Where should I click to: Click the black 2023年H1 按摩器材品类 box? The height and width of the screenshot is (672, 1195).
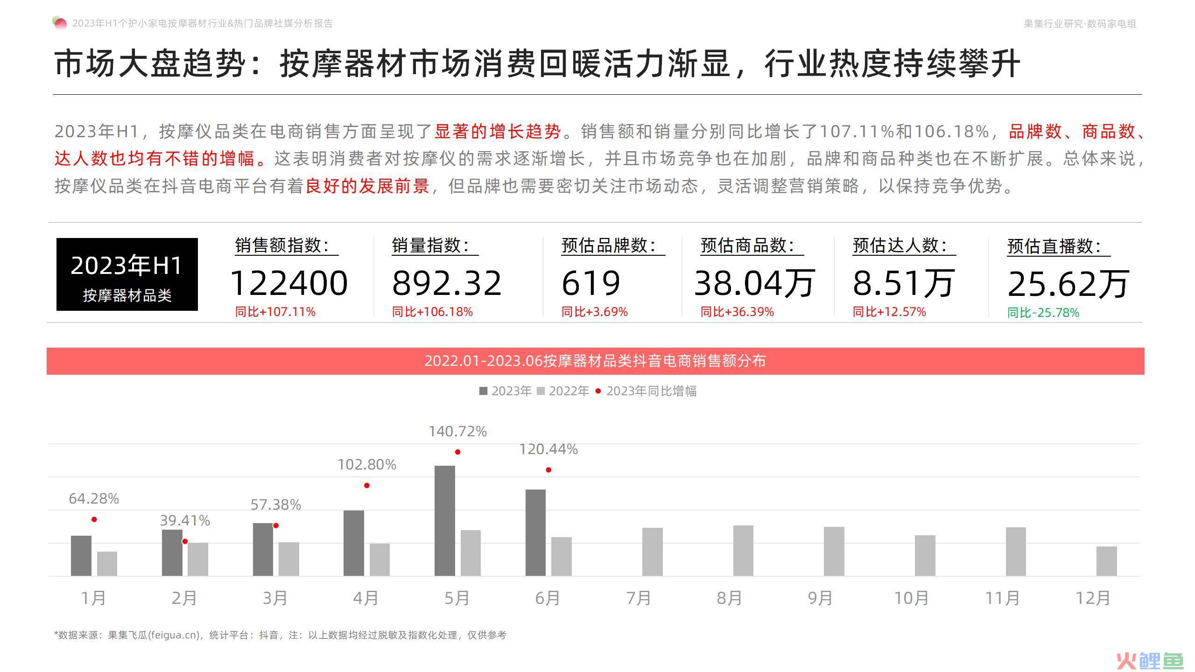click(x=127, y=274)
